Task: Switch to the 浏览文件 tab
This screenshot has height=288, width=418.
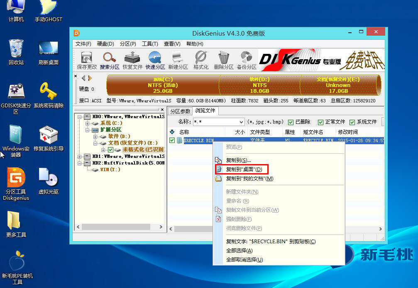Action: coord(205,111)
